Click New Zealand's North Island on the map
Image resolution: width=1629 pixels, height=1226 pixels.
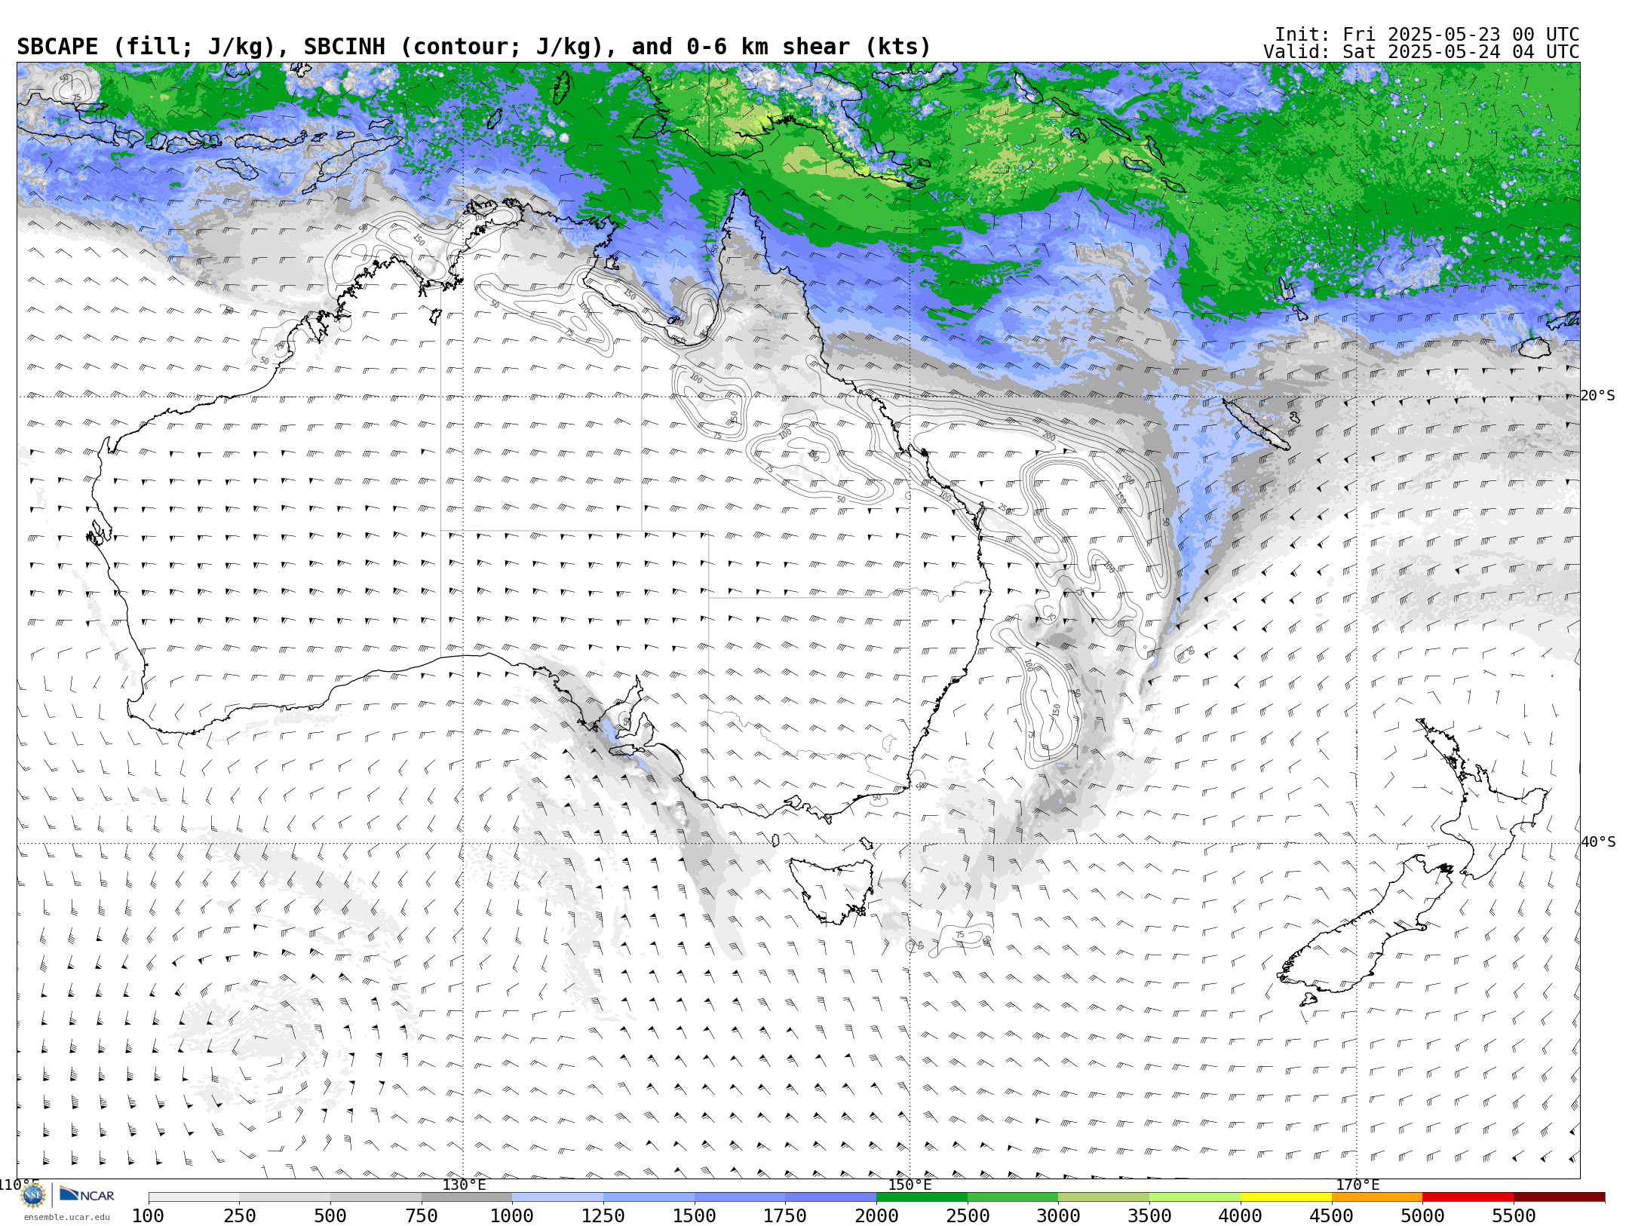click(1482, 799)
